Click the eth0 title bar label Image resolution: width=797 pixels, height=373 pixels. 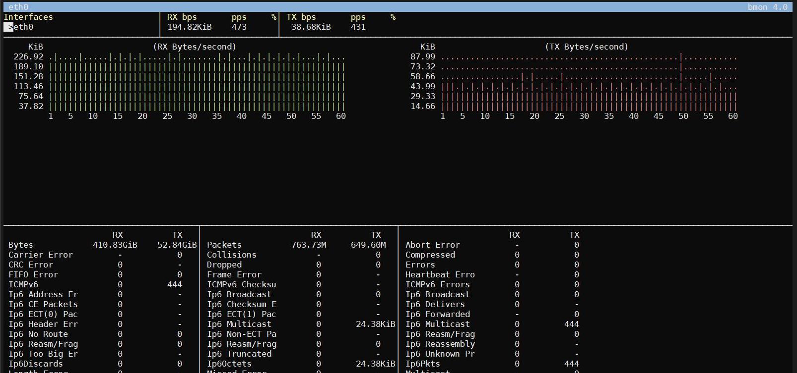(18, 7)
